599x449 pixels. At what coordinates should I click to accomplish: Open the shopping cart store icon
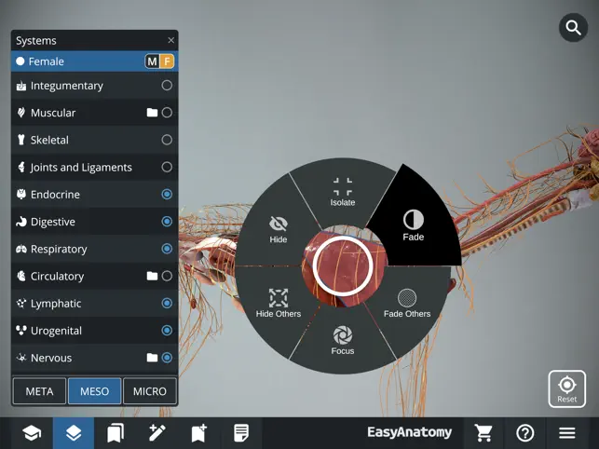pos(483,433)
